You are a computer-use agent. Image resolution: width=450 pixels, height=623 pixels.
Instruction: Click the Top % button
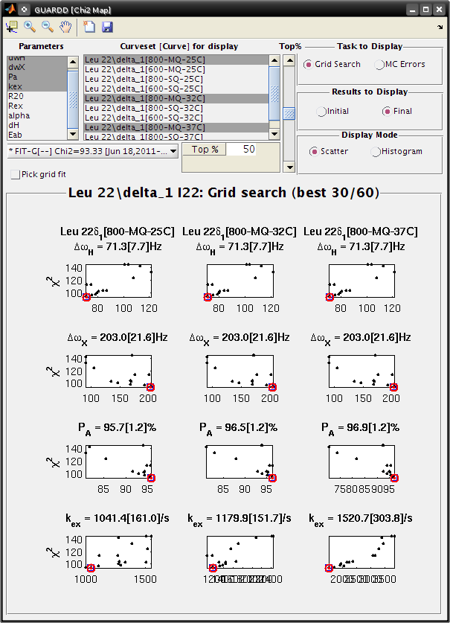click(x=204, y=150)
